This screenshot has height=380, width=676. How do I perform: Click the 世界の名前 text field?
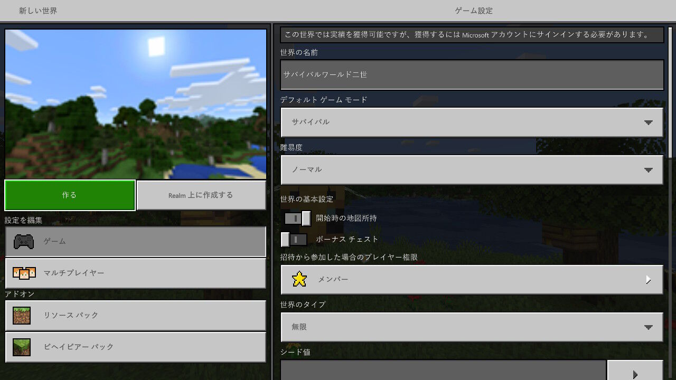pos(472,74)
